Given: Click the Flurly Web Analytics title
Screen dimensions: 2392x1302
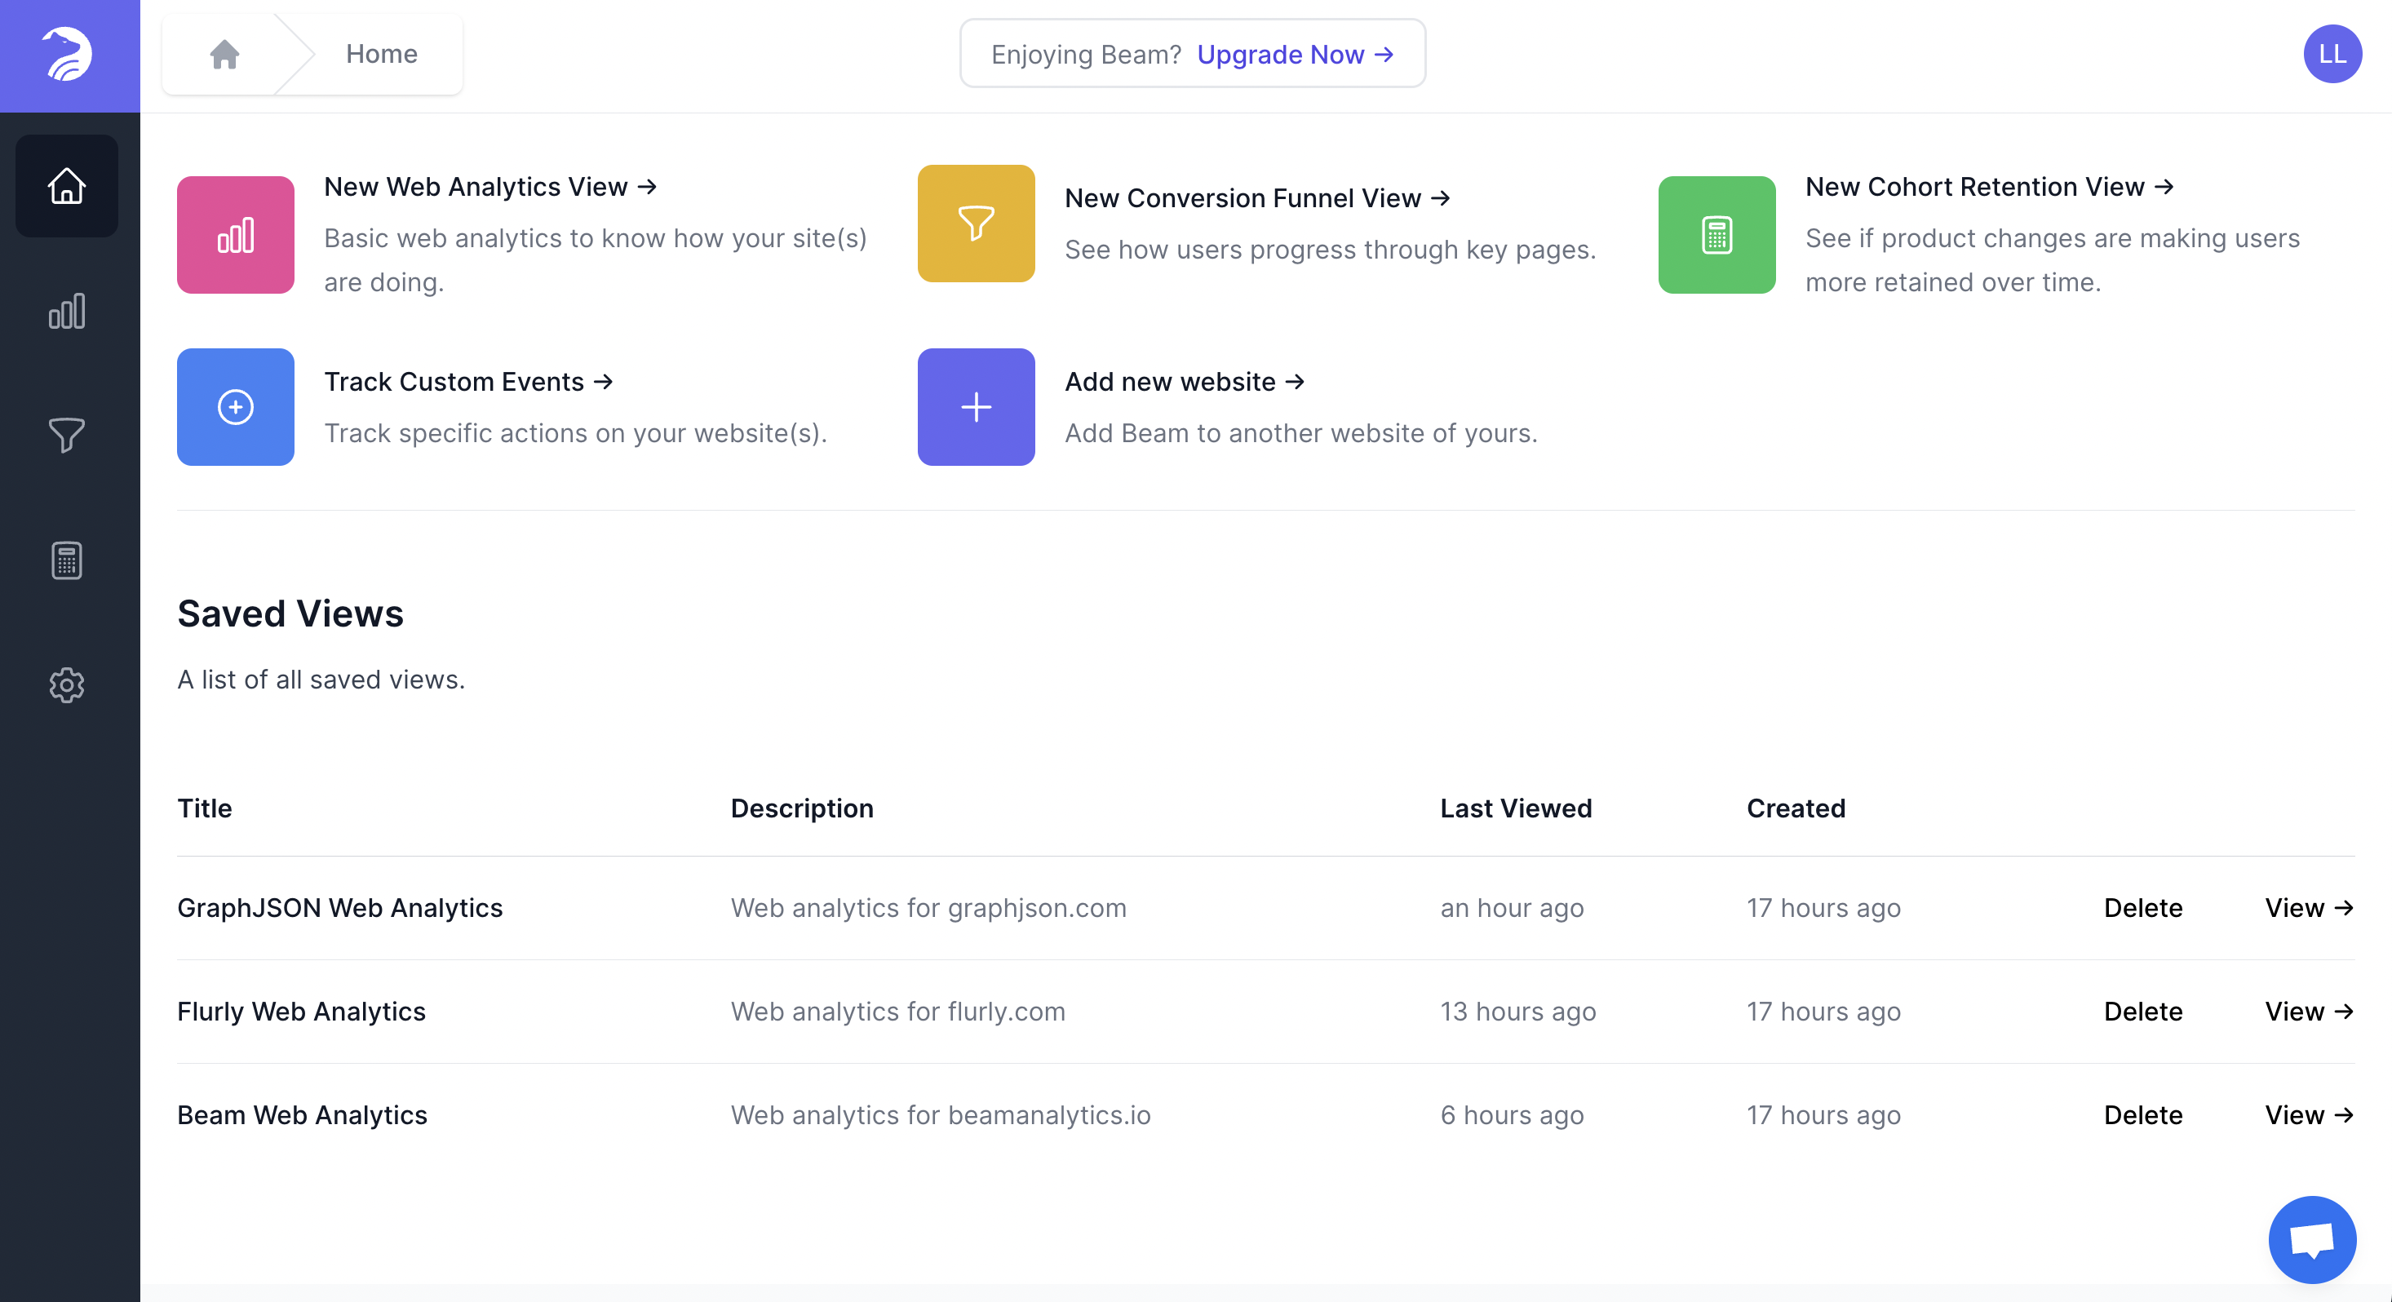Looking at the screenshot, I should [x=302, y=1012].
